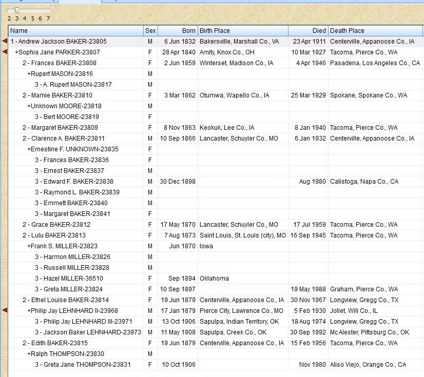Select row Frances BAKER-23836

pyautogui.click(x=216, y=160)
